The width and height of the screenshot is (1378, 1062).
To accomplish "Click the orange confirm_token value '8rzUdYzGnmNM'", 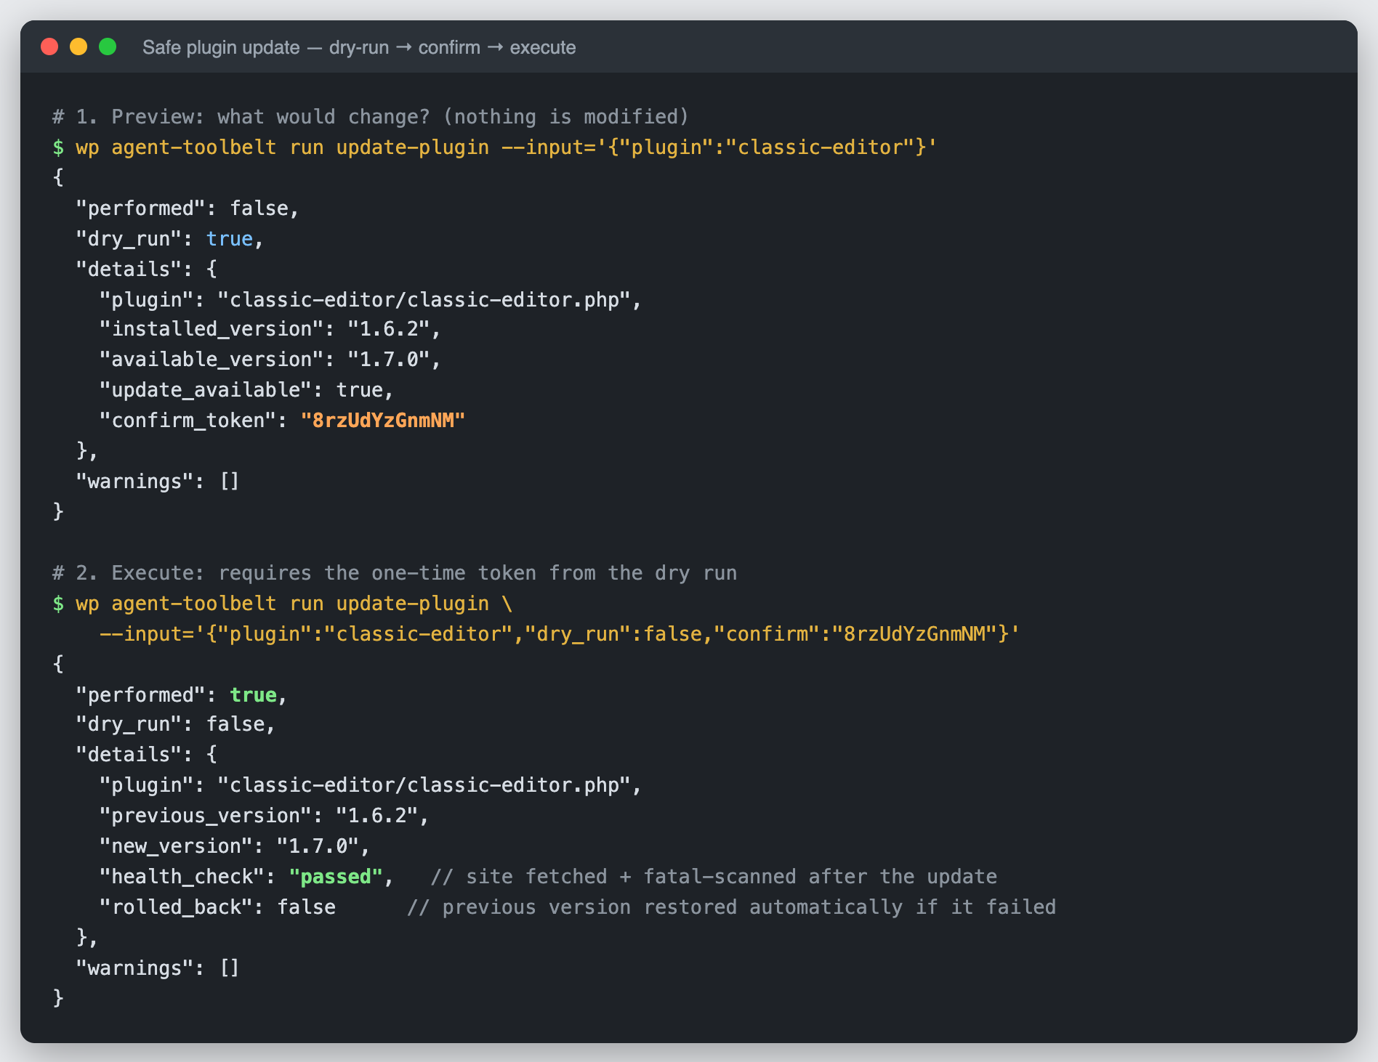I will pos(383,421).
